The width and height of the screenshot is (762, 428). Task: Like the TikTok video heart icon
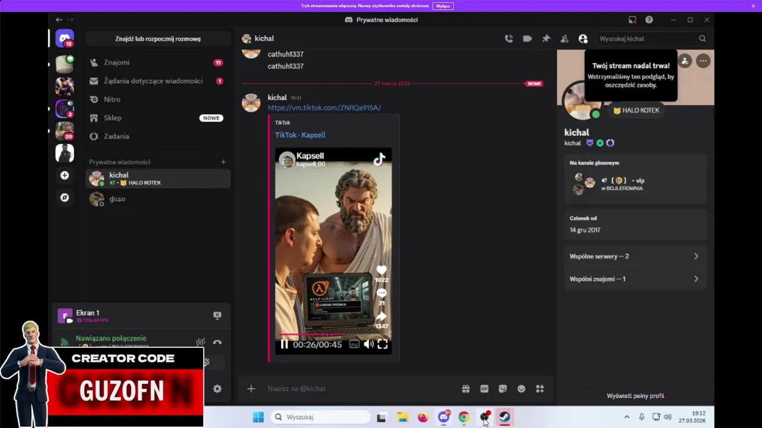[x=382, y=270]
